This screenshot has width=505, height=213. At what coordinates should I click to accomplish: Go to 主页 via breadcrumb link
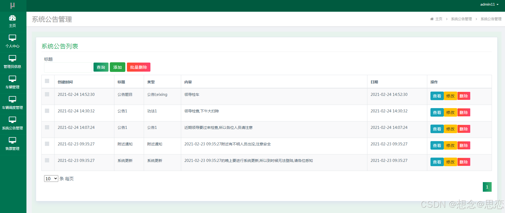pyautogui.click(x=439, y=19)
